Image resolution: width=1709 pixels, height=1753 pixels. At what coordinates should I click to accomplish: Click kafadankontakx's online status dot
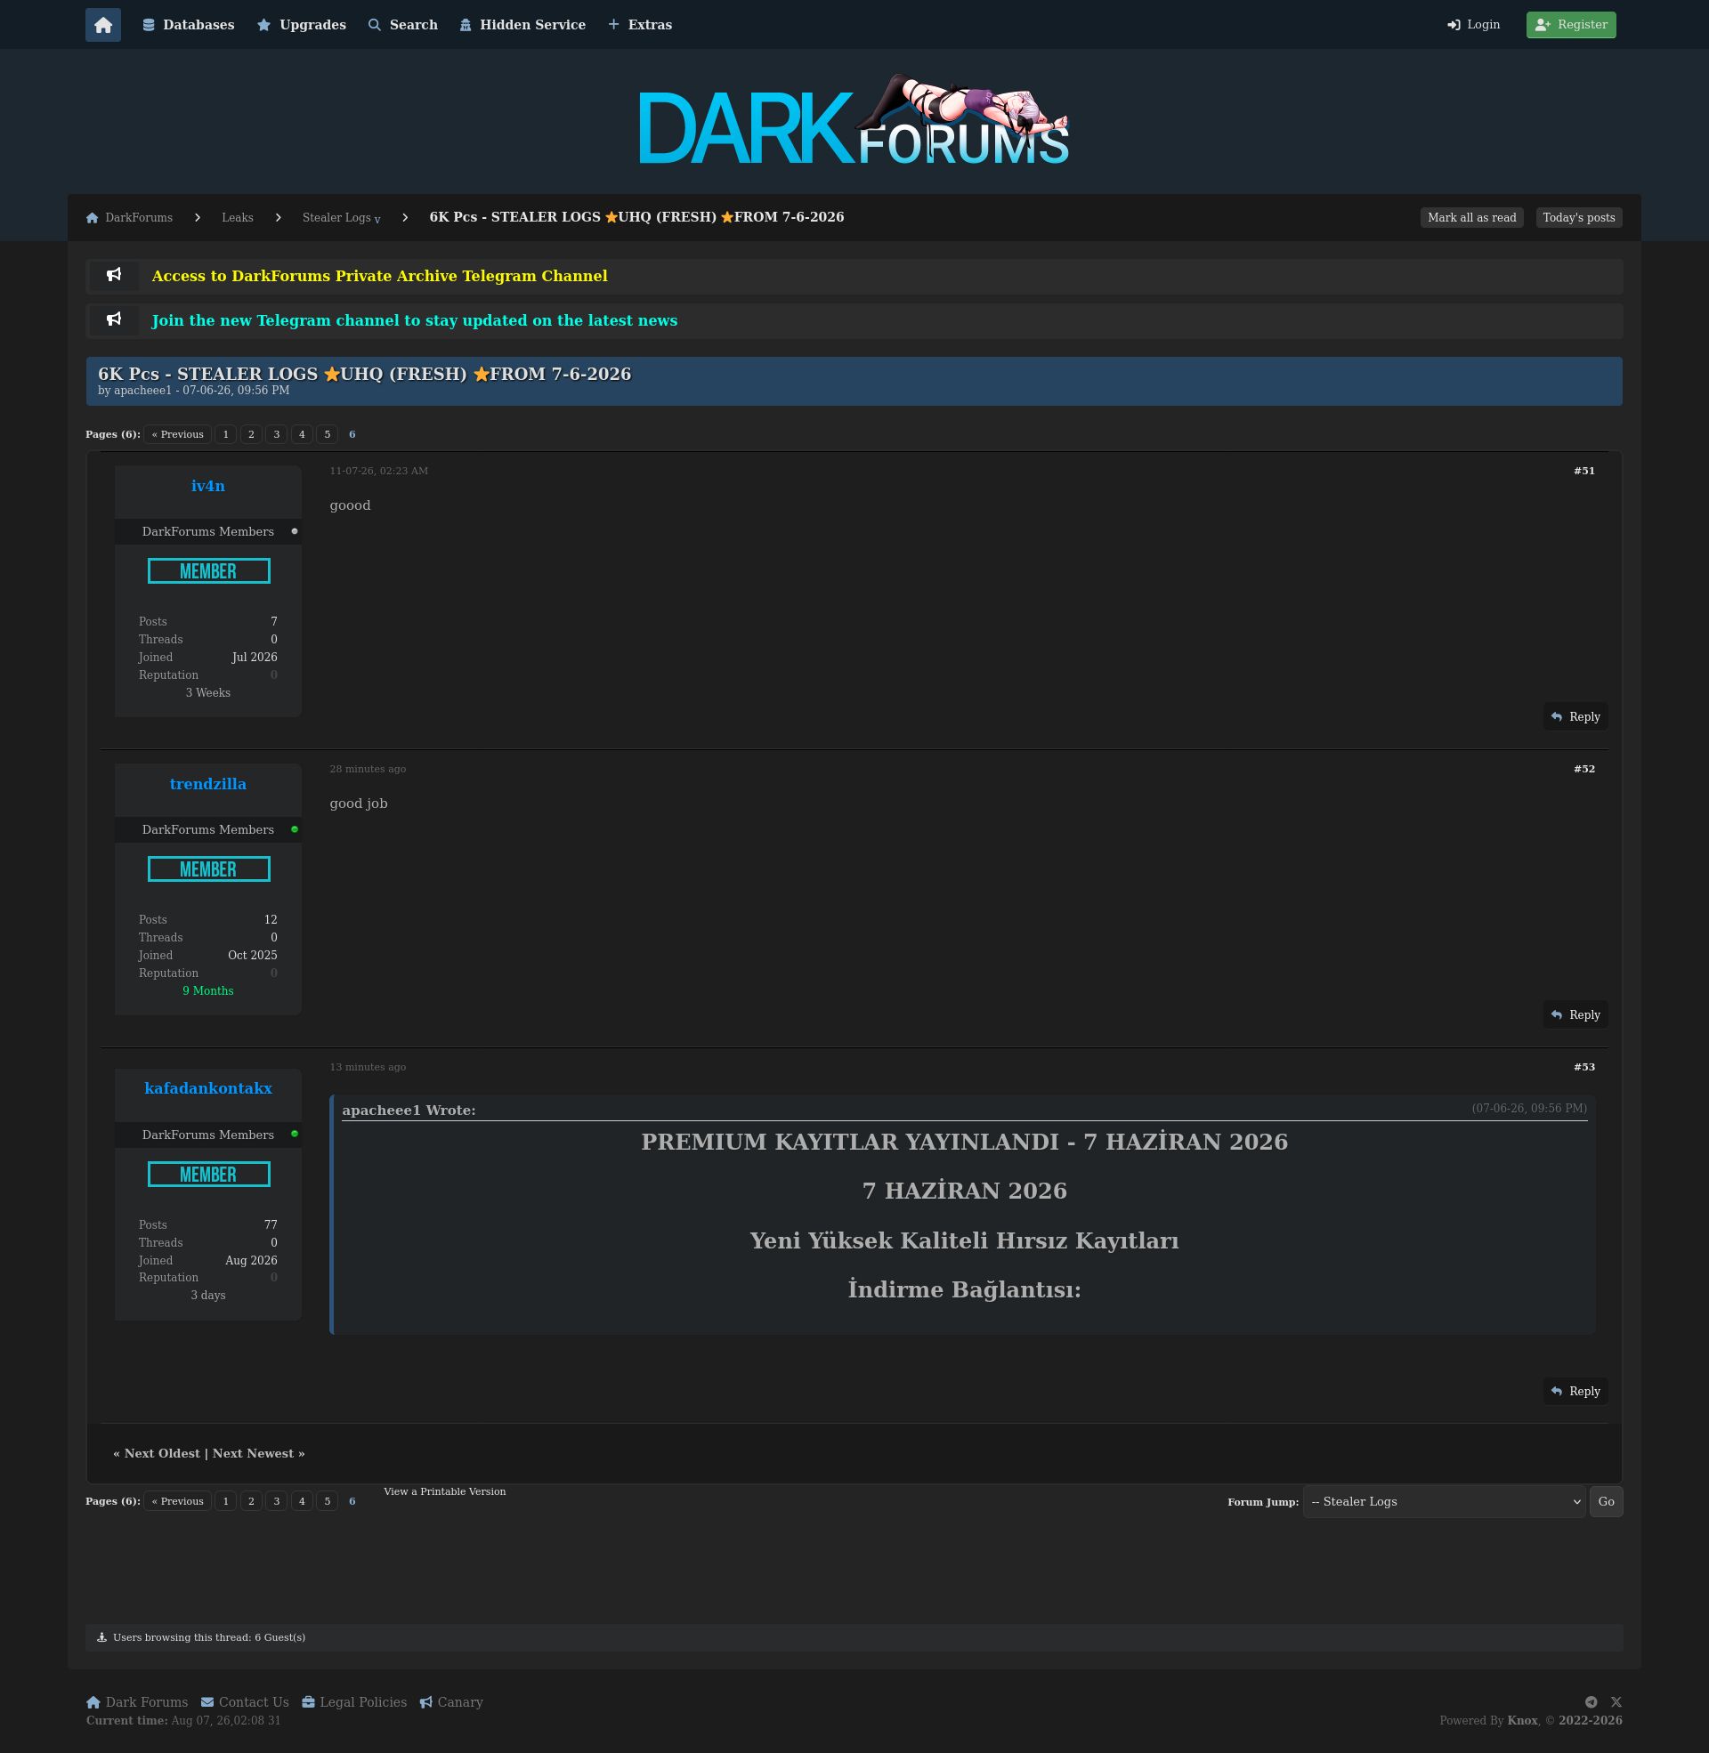point(295,1135)
